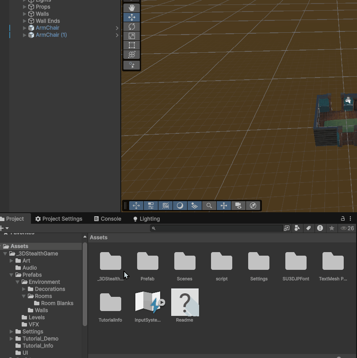Toggle hidden packages visibility eye icon
This screenshot has height=358, width=357.
coord(344,228)
